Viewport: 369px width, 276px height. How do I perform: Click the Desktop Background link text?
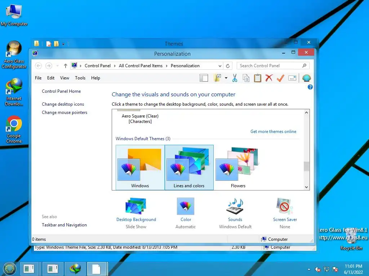[x=136, y=220]
